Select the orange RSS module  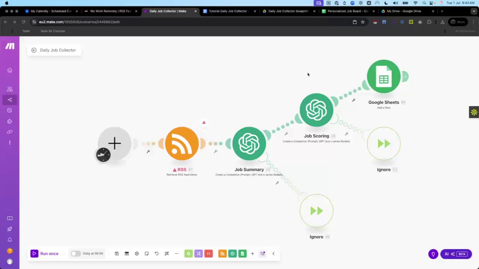[182, 143]
